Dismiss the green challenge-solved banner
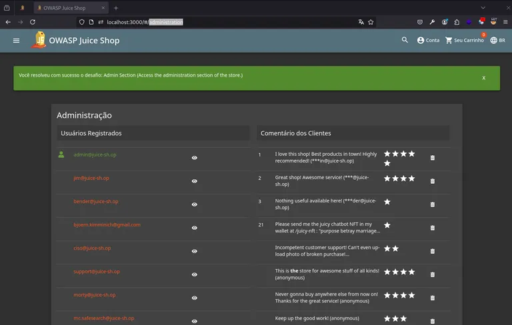The image size is (512, 325). [x=483, y=78]
